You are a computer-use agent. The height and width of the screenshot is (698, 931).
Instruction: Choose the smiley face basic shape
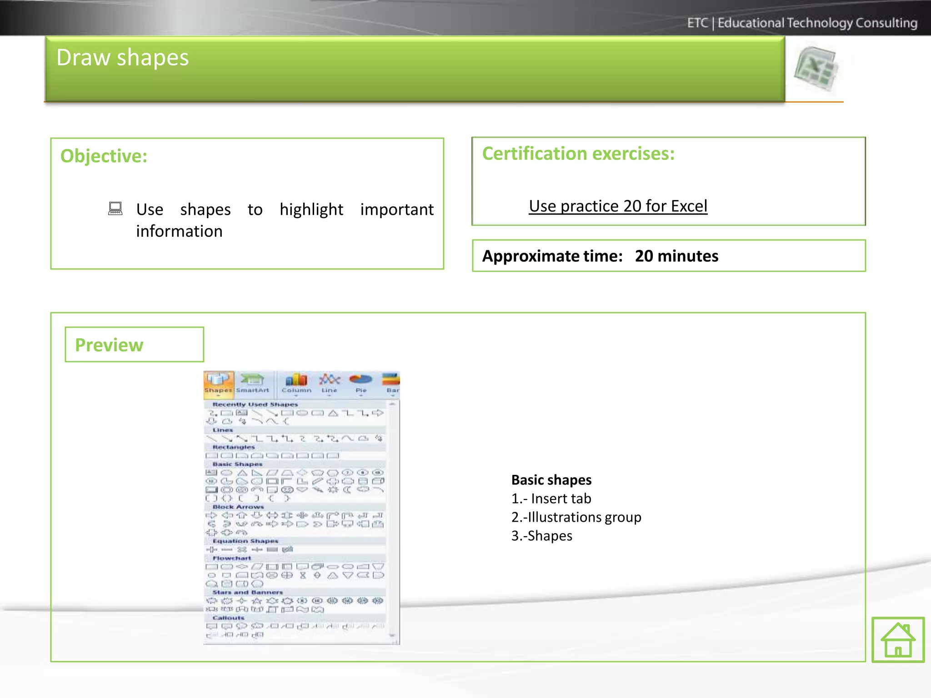click(287, 490)
